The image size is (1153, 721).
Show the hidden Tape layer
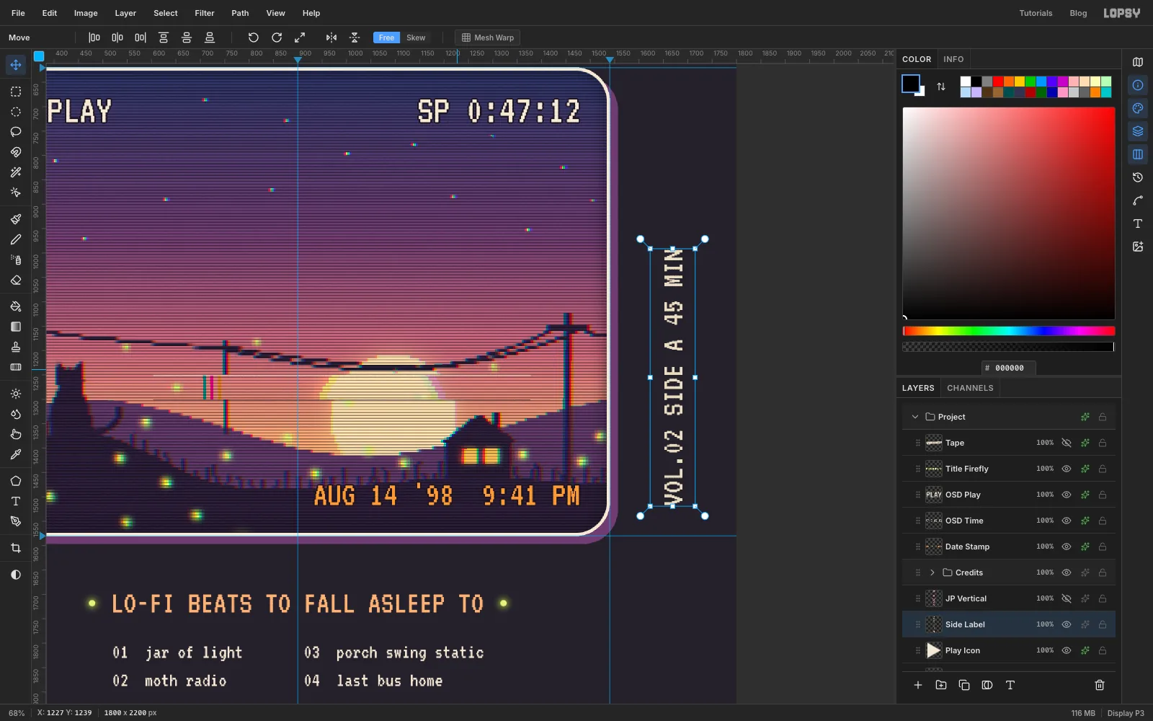1067,443
